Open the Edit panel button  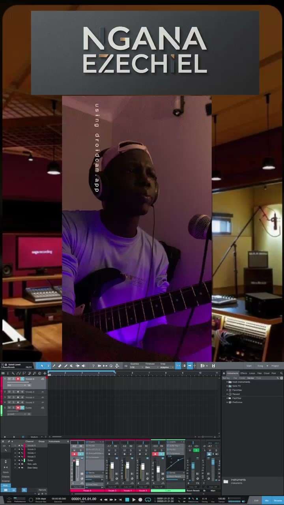point(256,500)
